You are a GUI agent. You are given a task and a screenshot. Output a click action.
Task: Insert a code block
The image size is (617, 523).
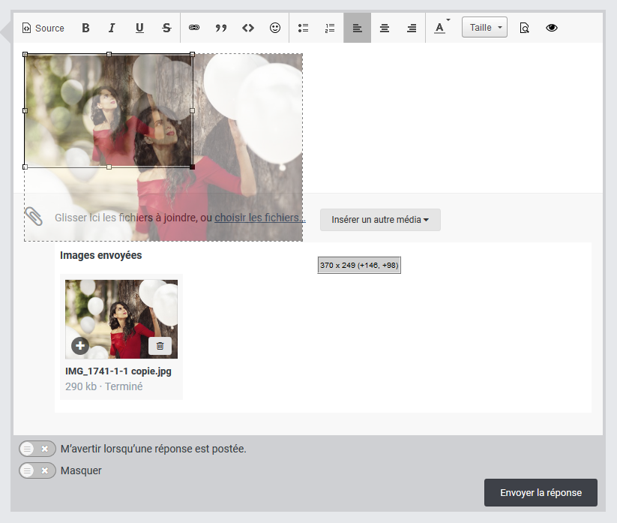tap(248, 28)
